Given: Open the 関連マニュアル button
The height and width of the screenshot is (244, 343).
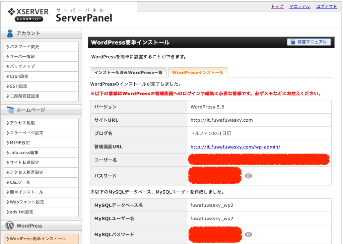Looking at the screenshot, I should (308, 42).
